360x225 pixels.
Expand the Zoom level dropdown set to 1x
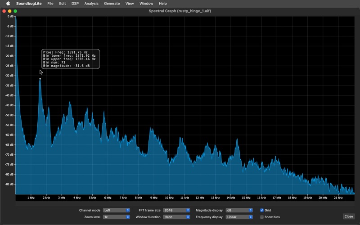(117, 217)
